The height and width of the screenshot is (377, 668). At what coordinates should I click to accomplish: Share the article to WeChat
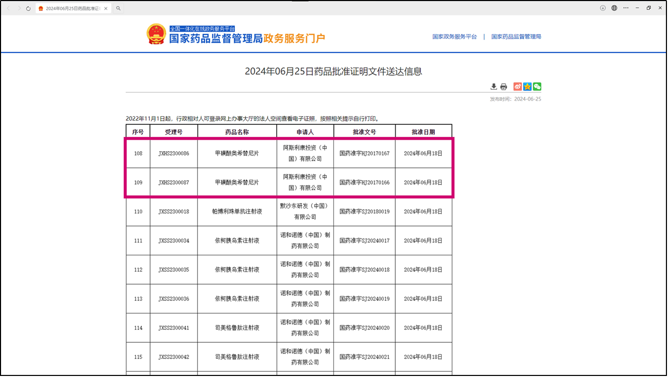point(537,87)
